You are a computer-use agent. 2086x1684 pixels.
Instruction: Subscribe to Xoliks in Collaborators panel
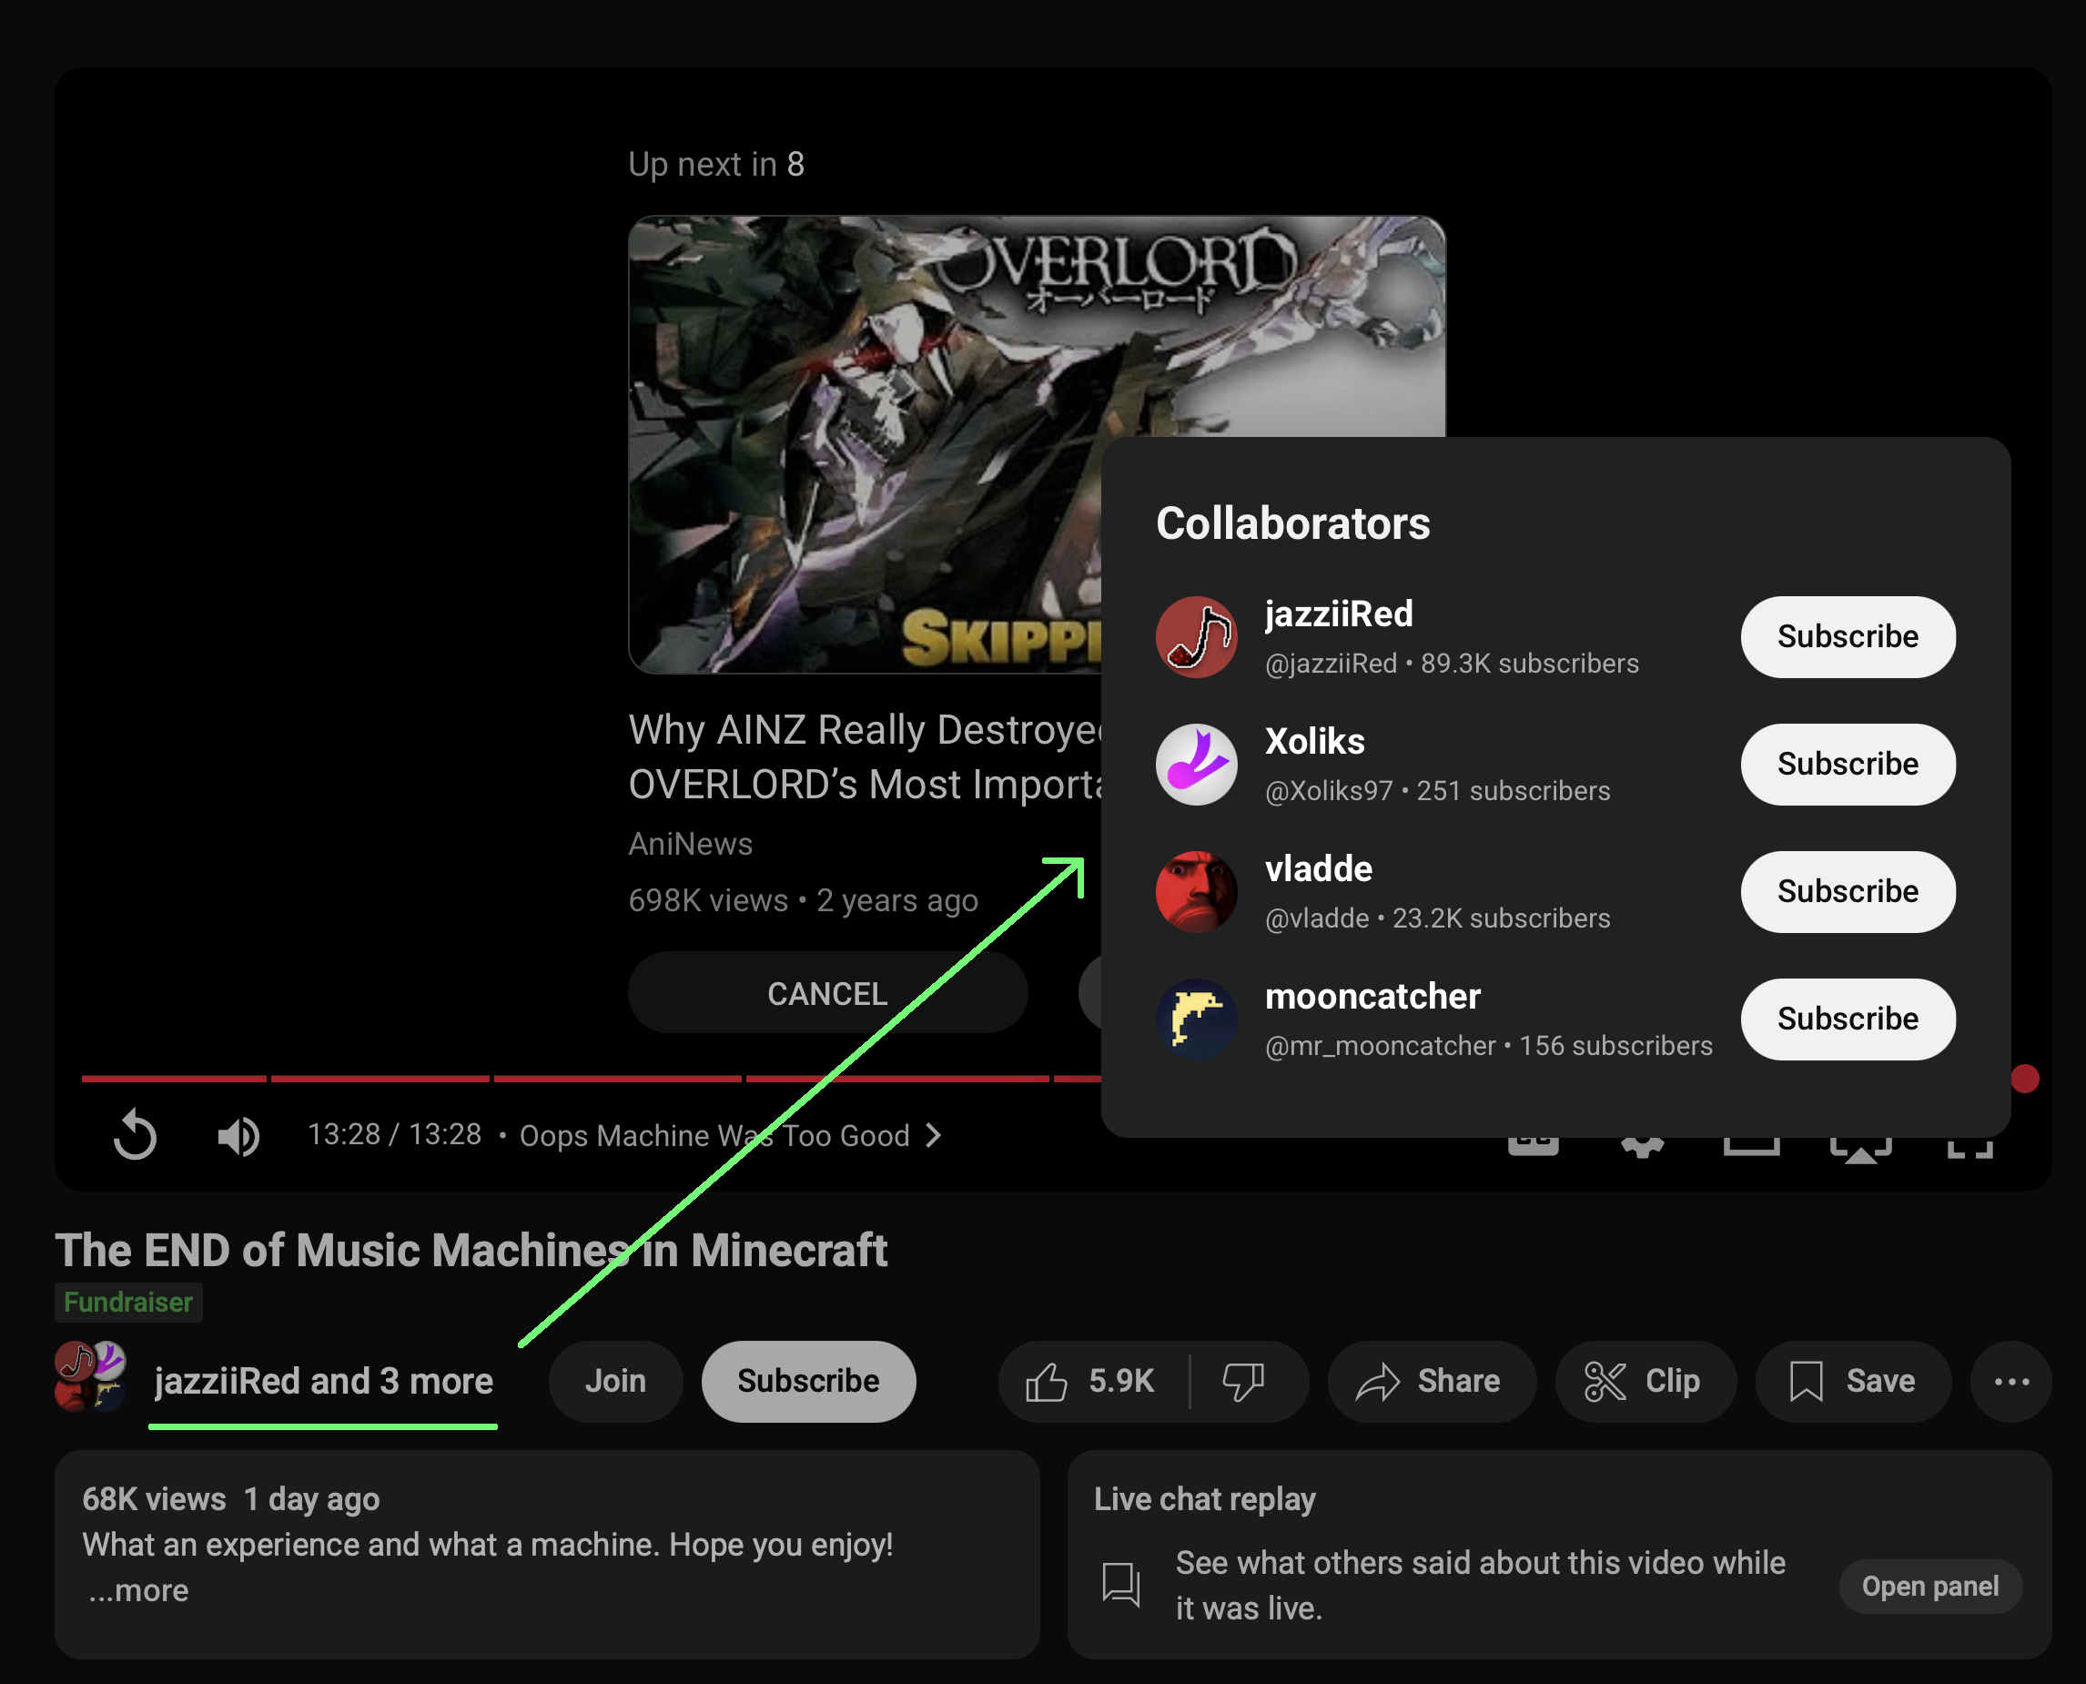click(x=1847, y=765)
